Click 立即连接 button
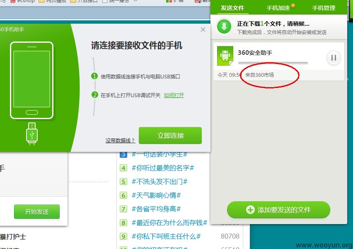353x249 pixels. tap(170, 135)
